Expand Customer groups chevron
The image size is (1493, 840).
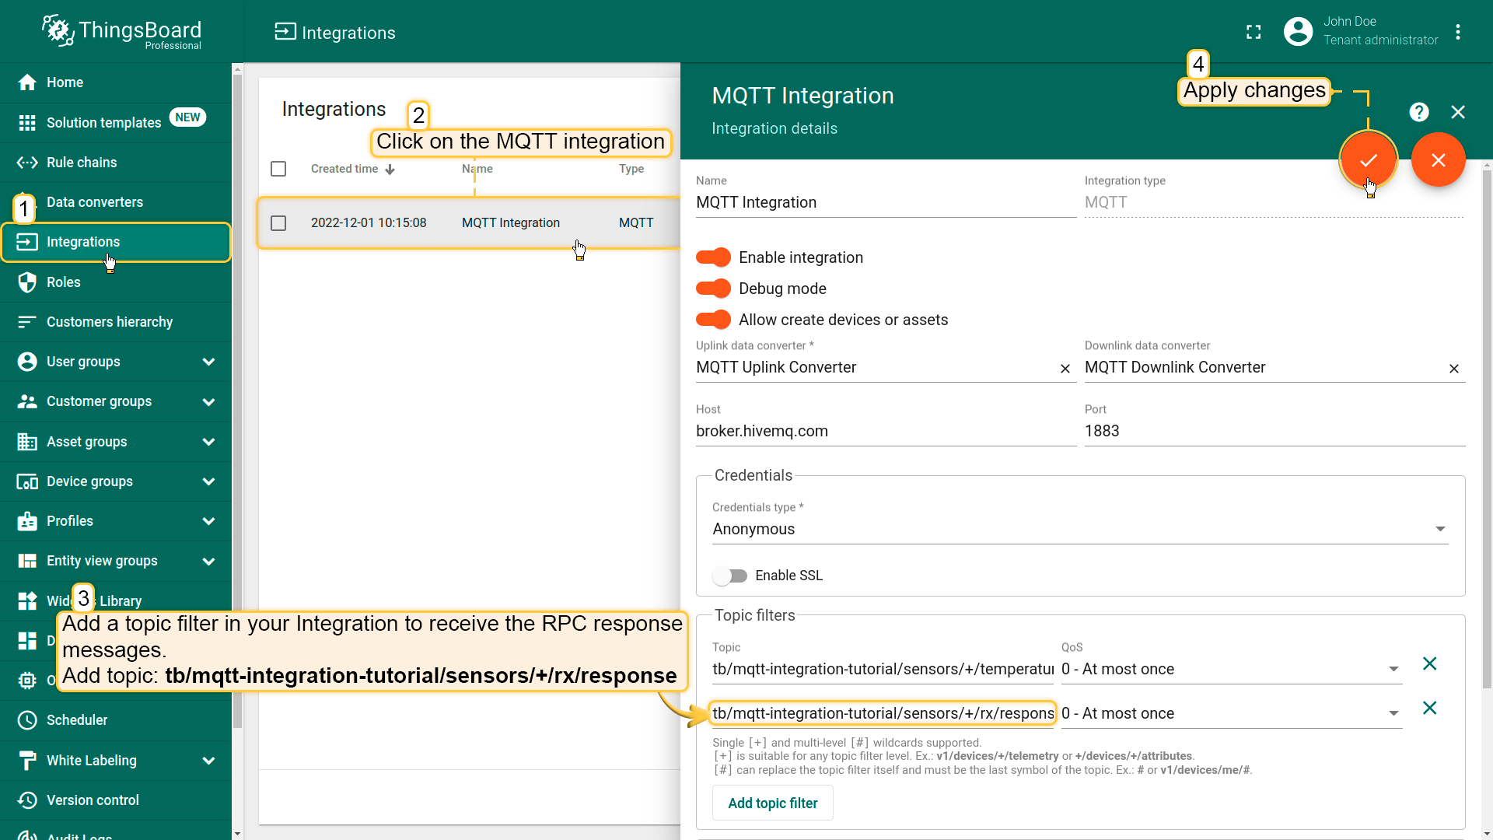click(208, 402)
